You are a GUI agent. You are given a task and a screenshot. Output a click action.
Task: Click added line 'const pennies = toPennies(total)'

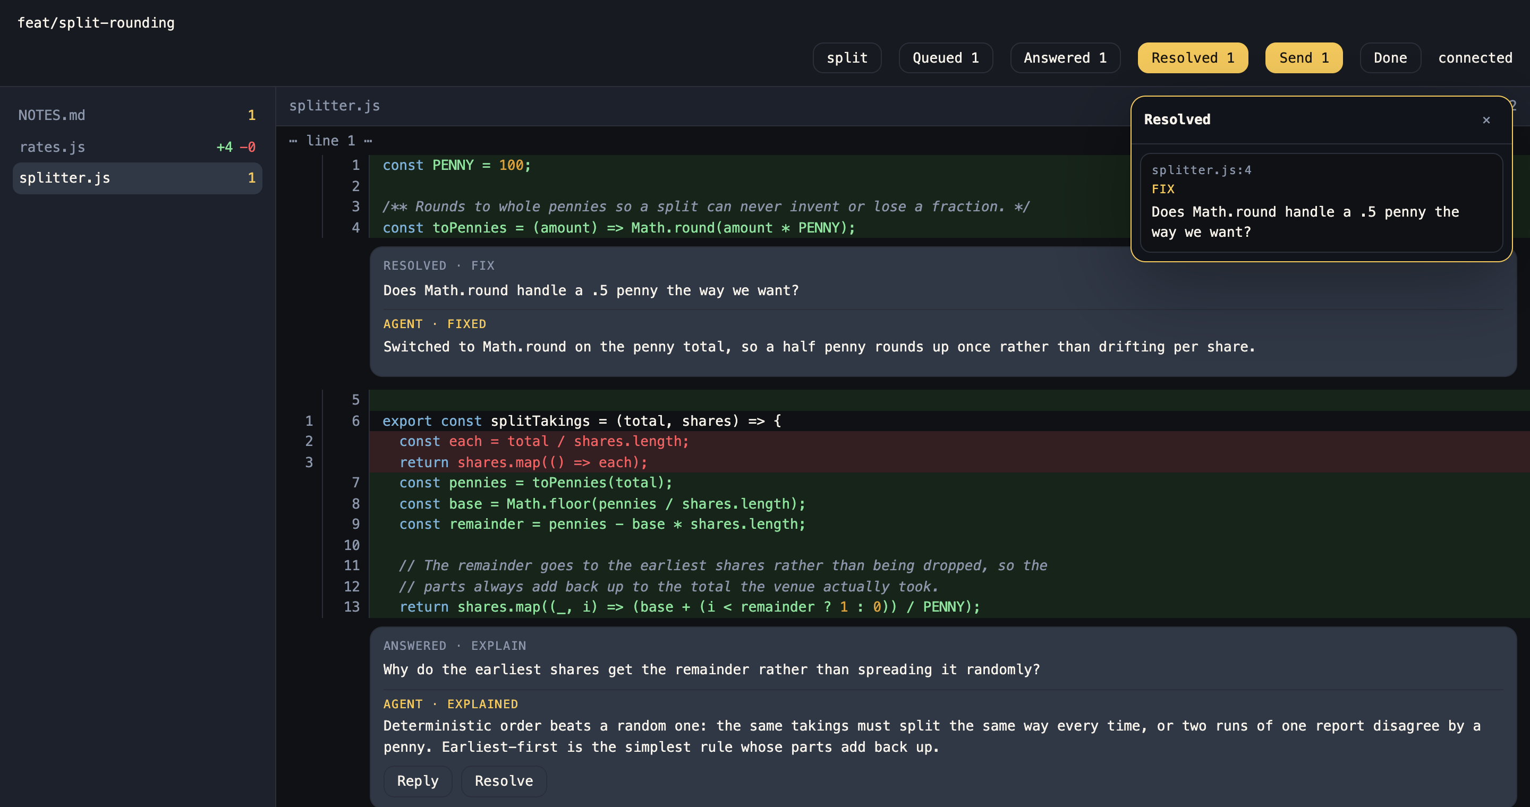535,483
